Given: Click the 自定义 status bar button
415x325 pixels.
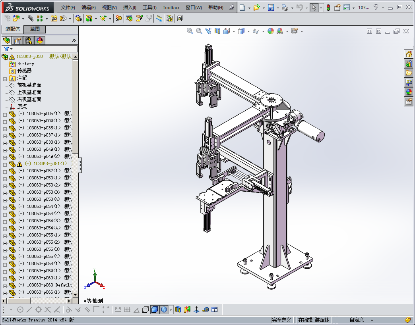Looking at the screenshot, I should pos(357,320).
